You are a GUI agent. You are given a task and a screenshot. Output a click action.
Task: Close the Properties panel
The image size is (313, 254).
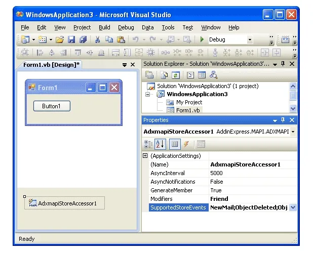pyautogui.click(x=292, y=120)
